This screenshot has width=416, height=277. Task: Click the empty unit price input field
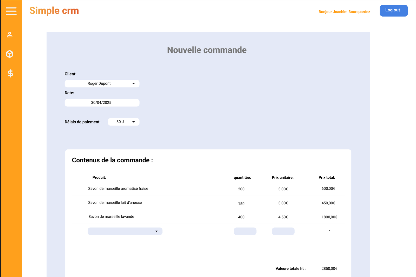coord(283,231)
